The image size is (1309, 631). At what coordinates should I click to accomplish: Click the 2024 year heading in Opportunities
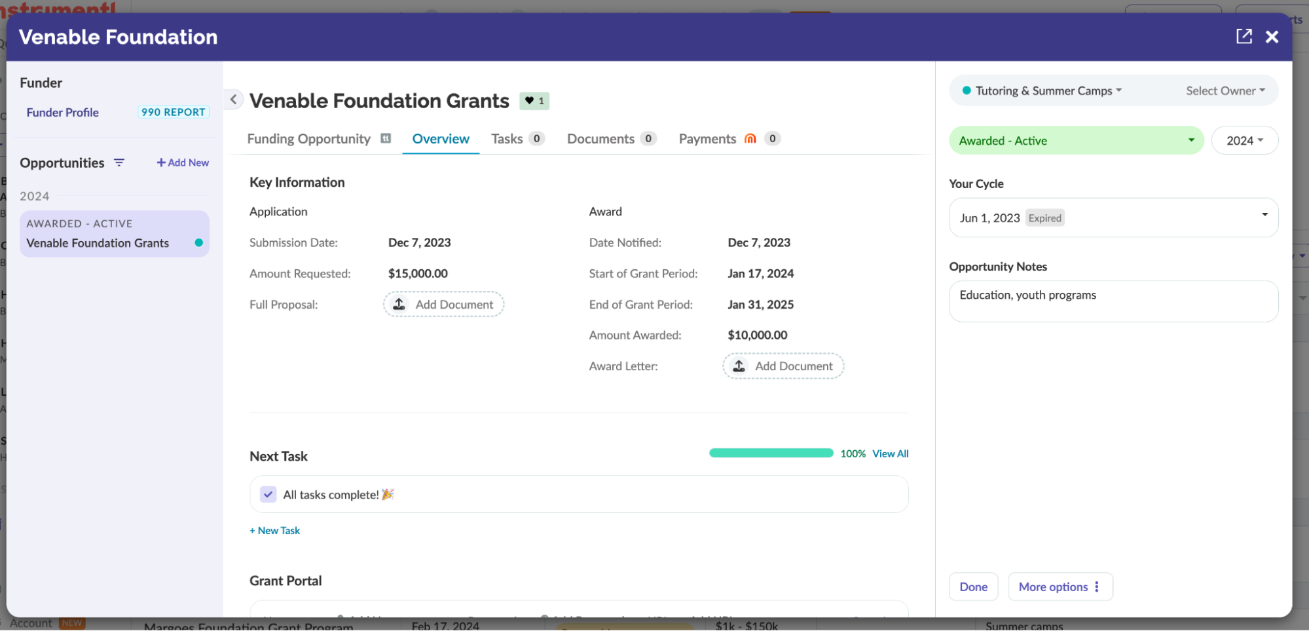[x=34, y=196]
